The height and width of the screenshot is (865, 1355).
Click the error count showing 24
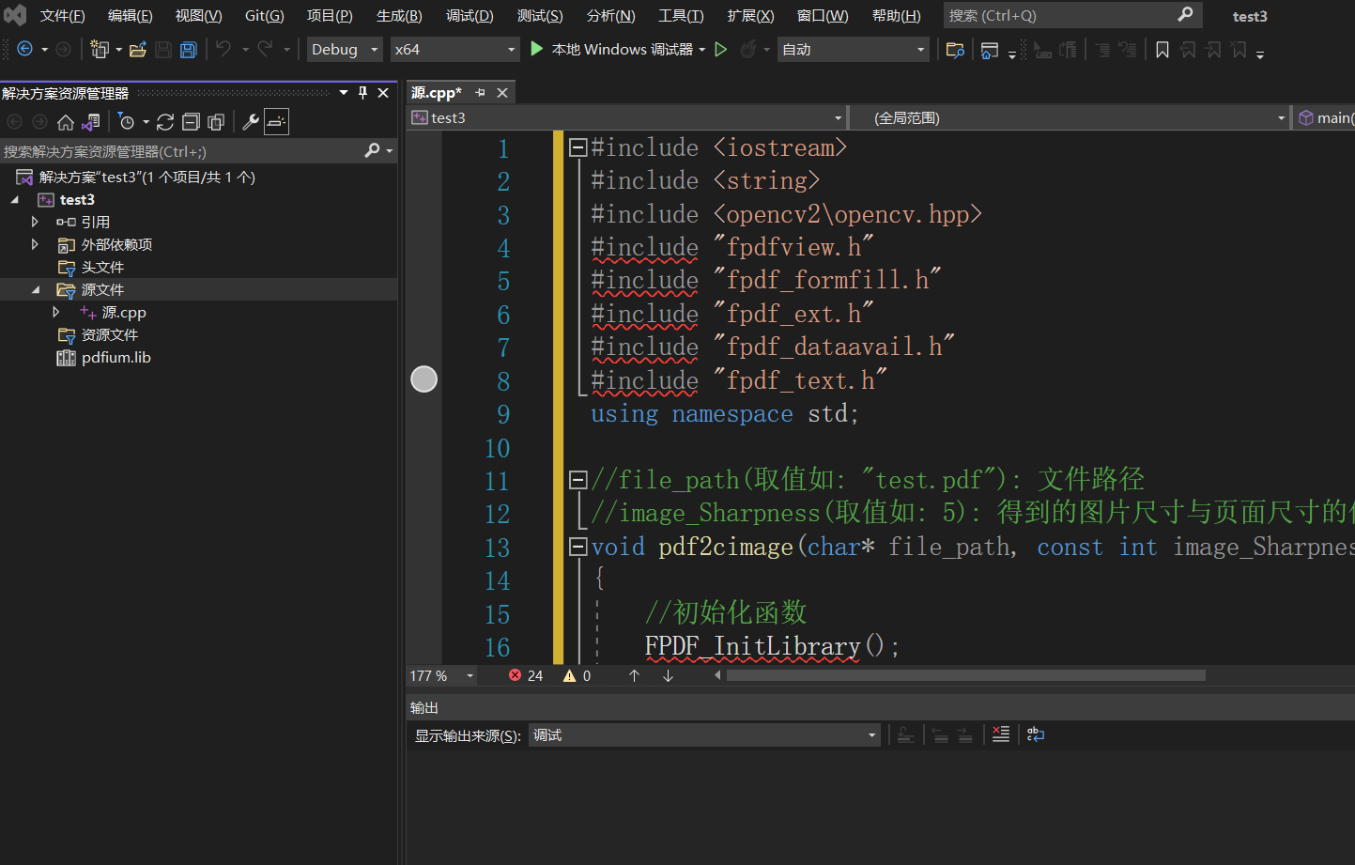(526, 675)
